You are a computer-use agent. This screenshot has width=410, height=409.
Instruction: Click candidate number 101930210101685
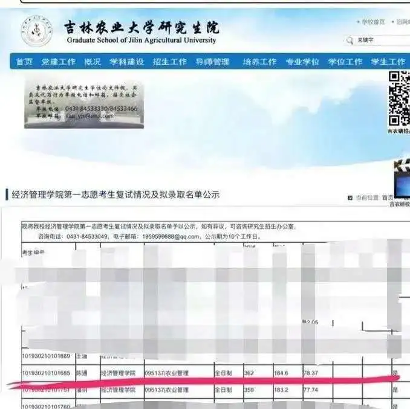click(46, 373)
